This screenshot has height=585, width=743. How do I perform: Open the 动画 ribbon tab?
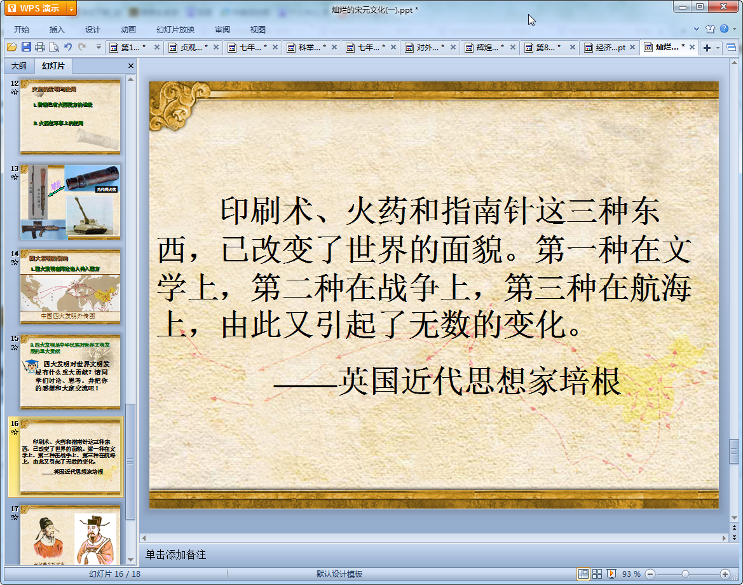[x=128, y=29]
